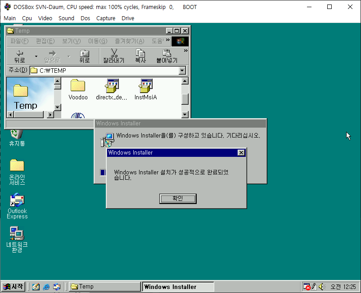
Task: Close the Windows Installer completion dialog
Action: [x=241, y=153]
